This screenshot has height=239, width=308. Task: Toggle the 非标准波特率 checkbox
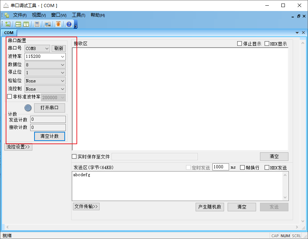9,97
